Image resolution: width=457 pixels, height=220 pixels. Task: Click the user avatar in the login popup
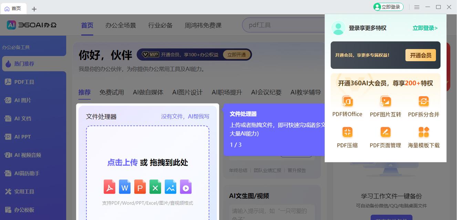coord(338,28)
